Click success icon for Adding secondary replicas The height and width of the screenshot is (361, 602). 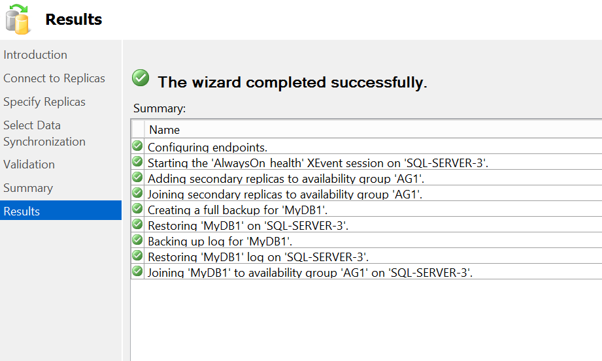pyautogui.click(x=137, y=178)
